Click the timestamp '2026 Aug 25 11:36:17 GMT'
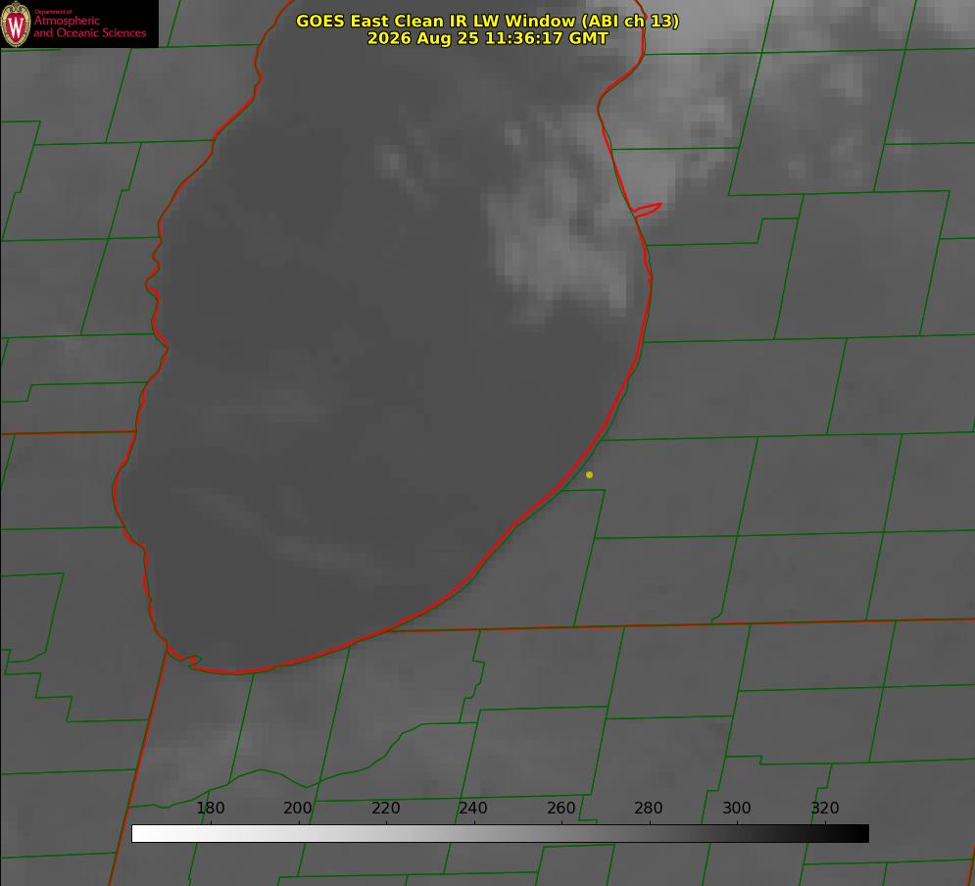This screenshot has height=886, width=975. coord(488,38)
